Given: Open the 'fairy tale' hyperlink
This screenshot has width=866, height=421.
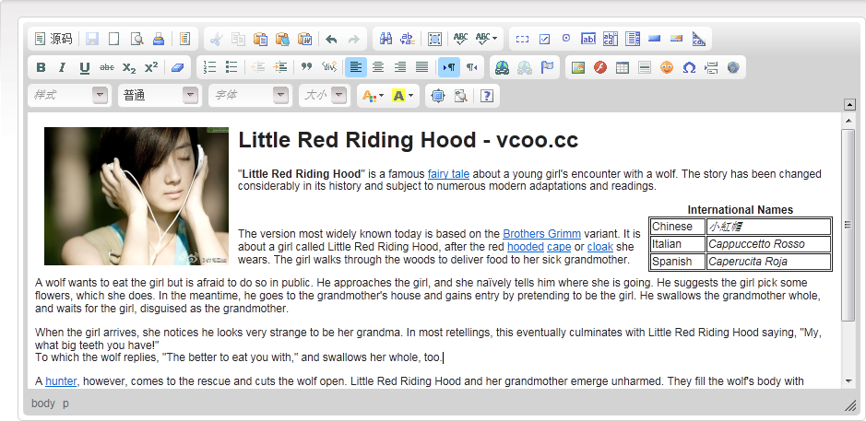Looking at the screenshot, I should click(x=448, y=173).
